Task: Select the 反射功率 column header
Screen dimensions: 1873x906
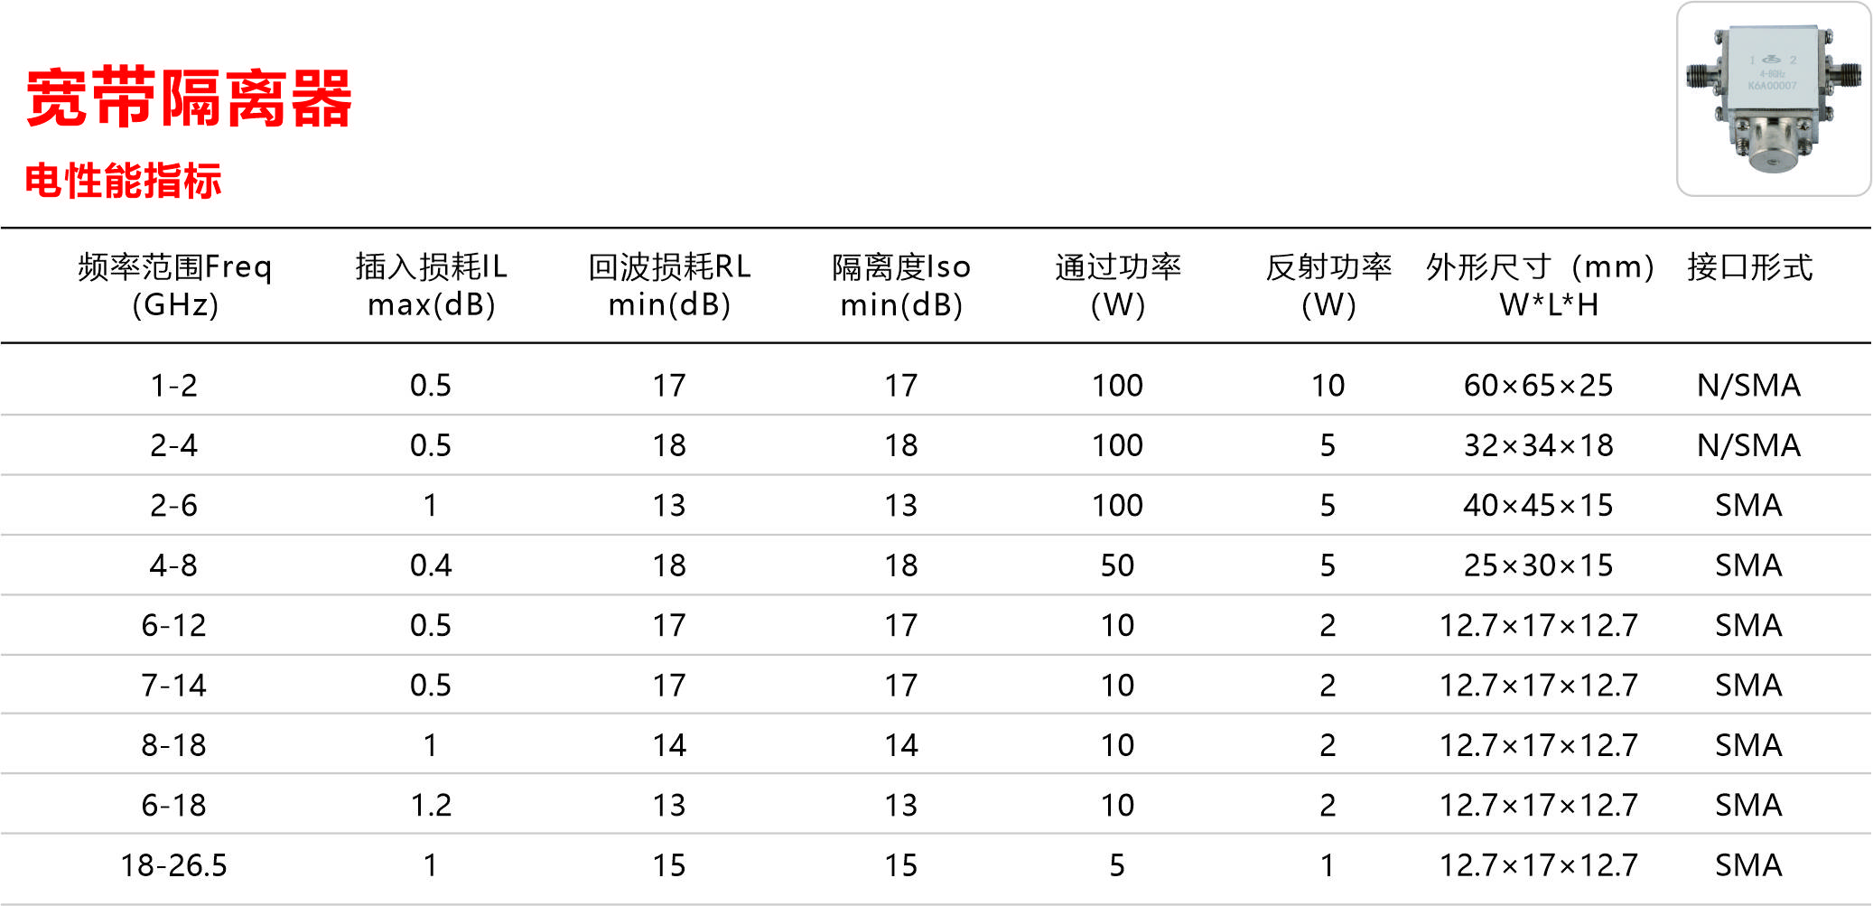Action: [1328, 285]
